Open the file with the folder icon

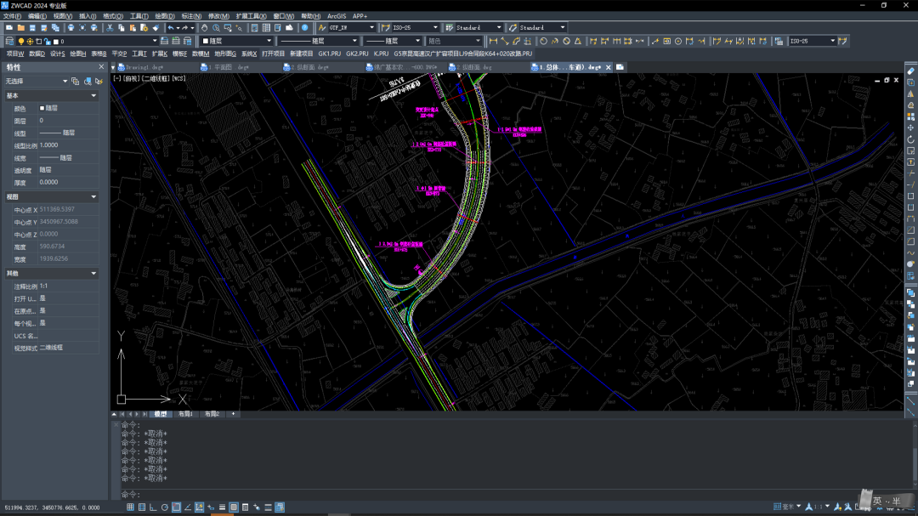[21, 28]
